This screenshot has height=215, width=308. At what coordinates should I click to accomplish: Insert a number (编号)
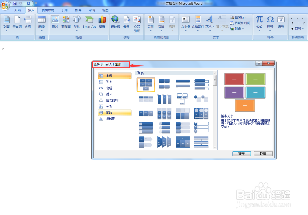coord(281,22)
